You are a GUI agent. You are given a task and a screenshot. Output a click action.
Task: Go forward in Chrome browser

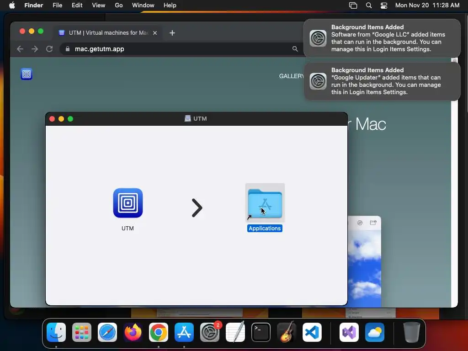(x=35, y=49)
